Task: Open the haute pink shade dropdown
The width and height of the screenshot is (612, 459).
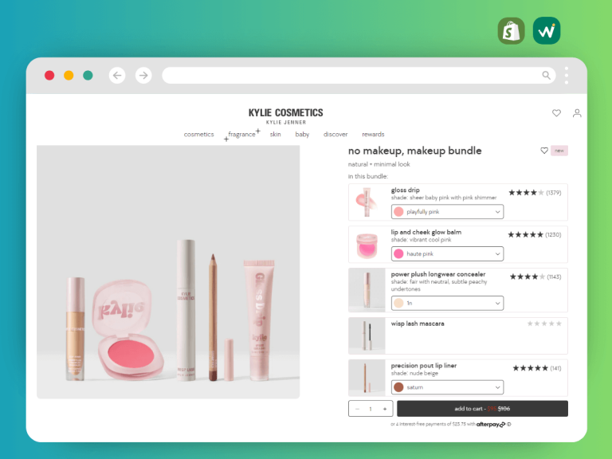Action: click(x=447, y=253)
